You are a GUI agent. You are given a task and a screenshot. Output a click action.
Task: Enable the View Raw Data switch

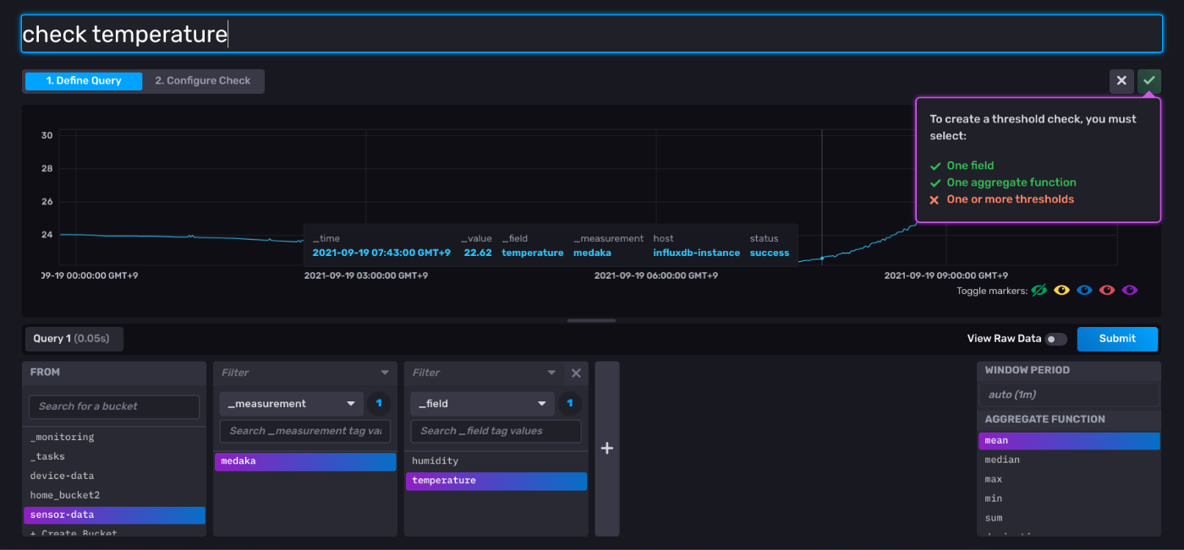click(1056, 339)
